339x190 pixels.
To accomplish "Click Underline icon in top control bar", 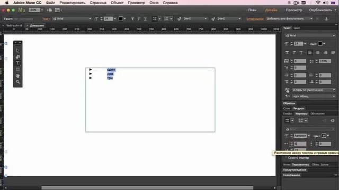I will point(145,19).
